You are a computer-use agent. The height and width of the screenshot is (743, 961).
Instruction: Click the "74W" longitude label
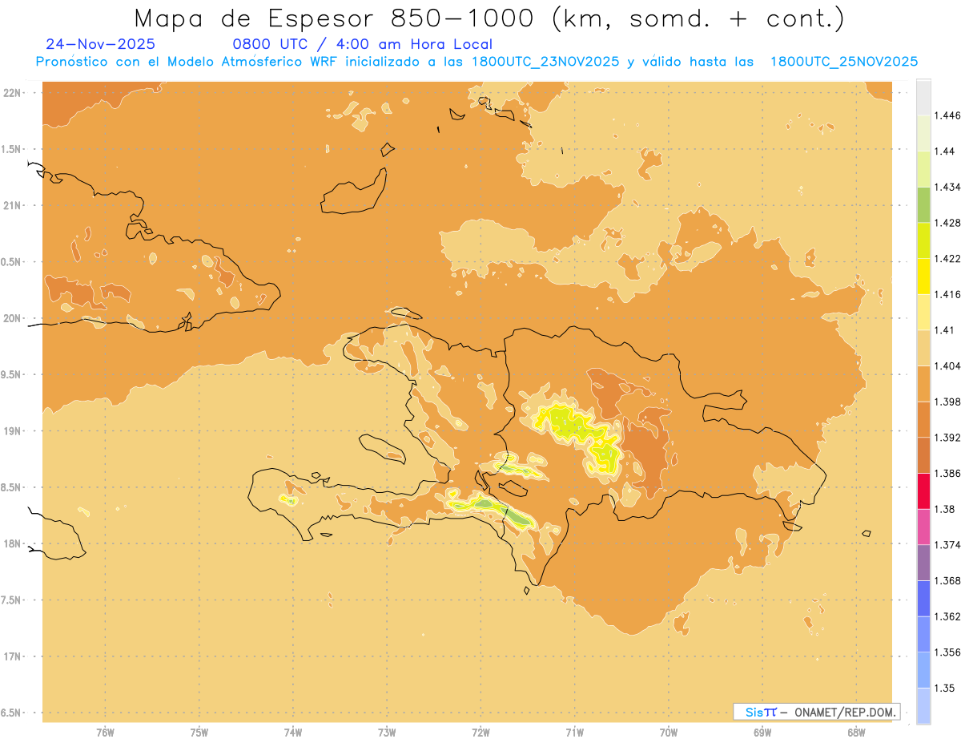[293, 733]
